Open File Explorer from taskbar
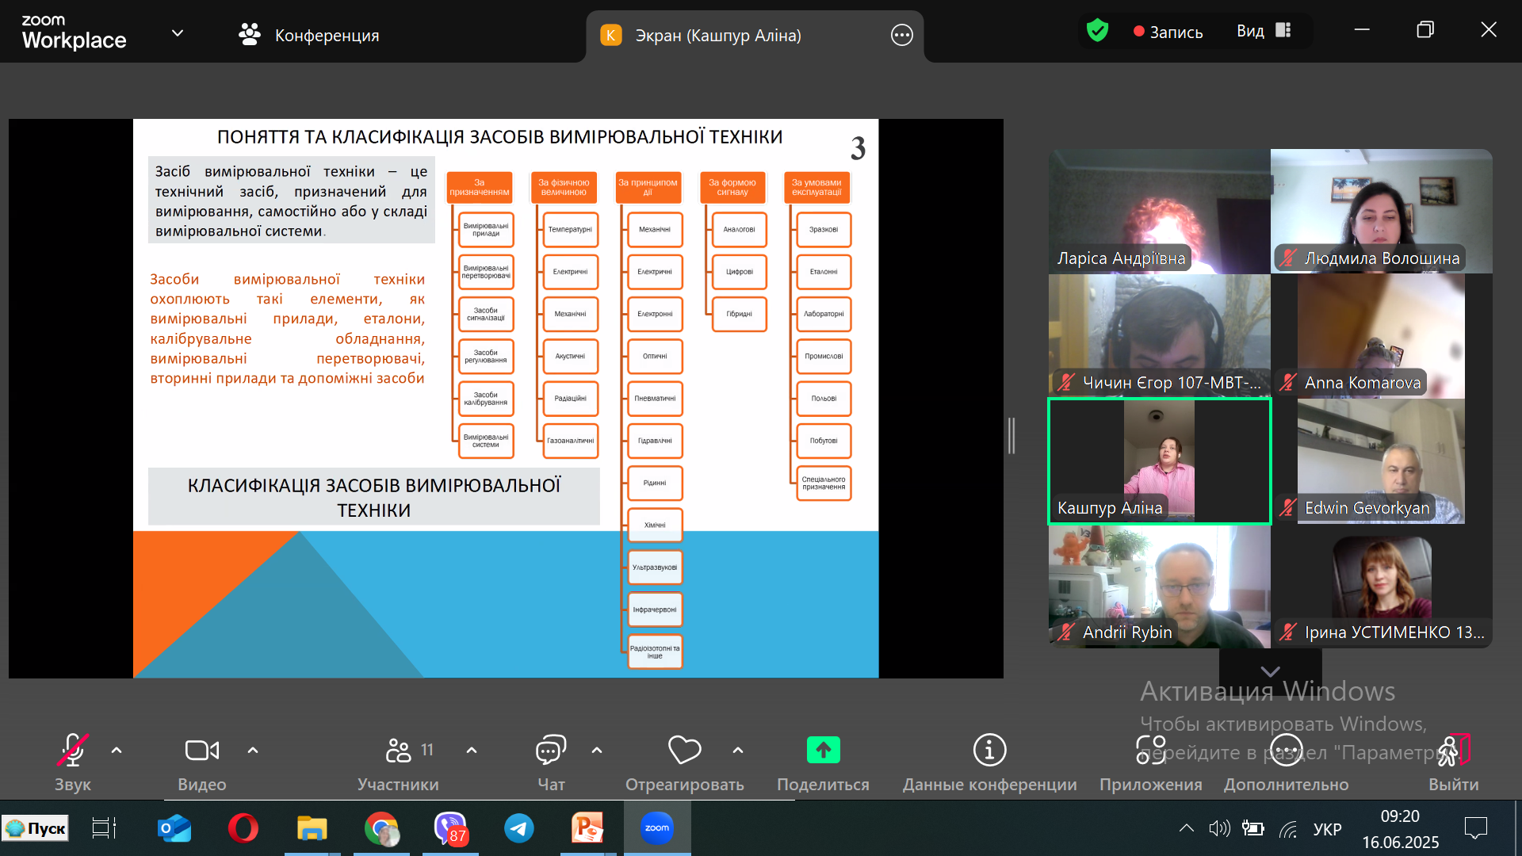This screenshot has width=1522, height=856. point(312,828)
